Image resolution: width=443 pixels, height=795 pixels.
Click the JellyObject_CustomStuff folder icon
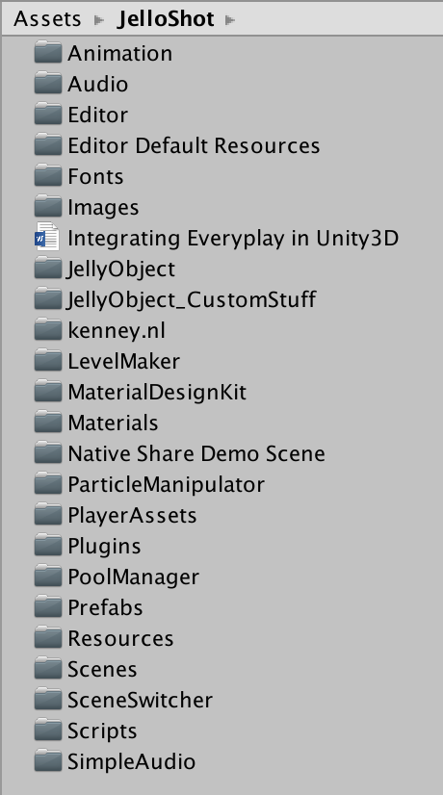tap(48, 299)
